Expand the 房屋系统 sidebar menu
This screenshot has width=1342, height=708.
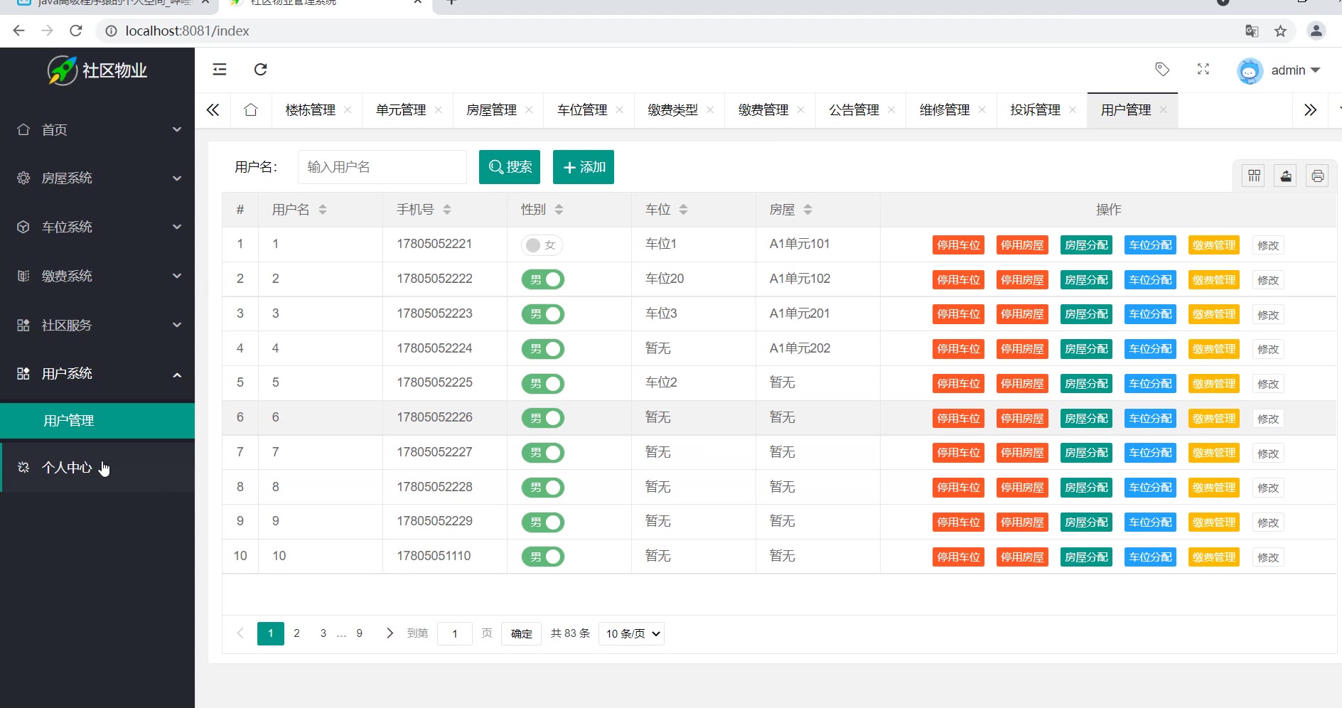click(97, 178)
